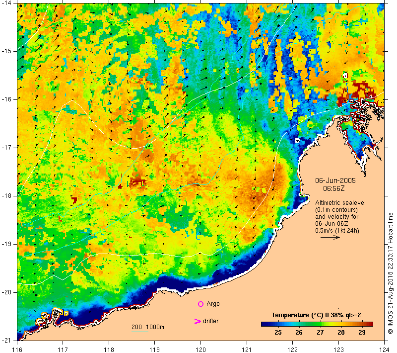The height and width of the screenshot is (353, 397).
Task: Click longitude axis label '118'
Action: click(x=109, y=350)
